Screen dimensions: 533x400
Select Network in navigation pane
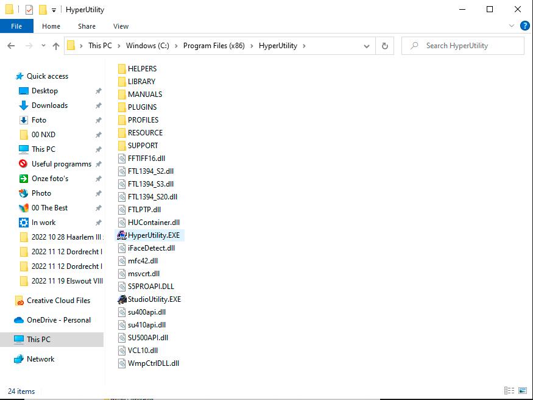[x=40, y=359]
